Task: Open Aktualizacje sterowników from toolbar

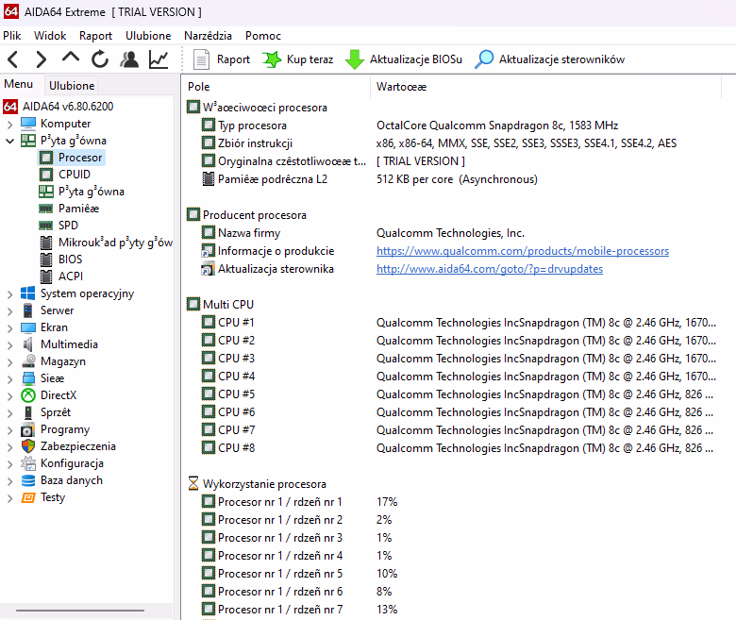Action: click(550, 59)
